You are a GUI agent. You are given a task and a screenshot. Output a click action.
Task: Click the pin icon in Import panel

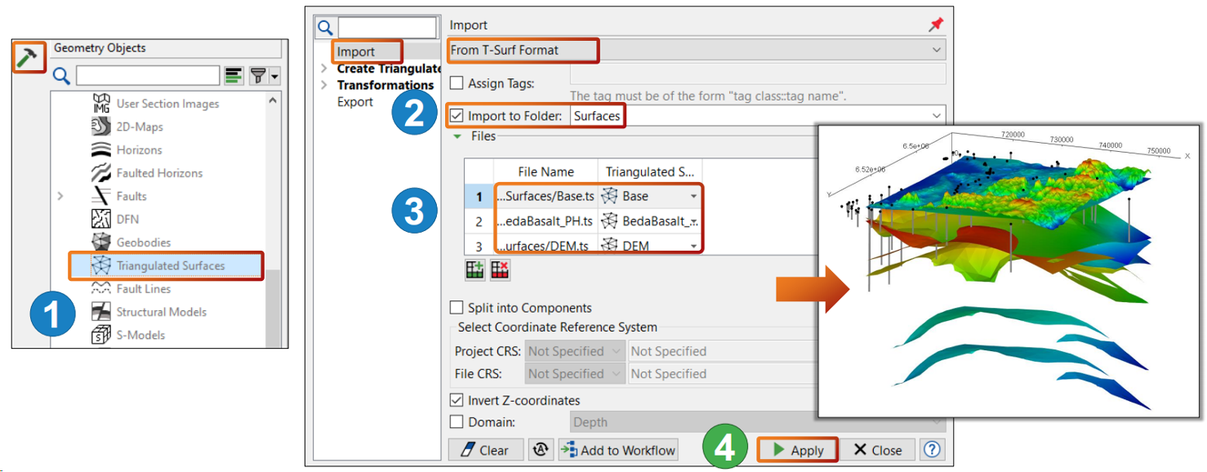936,25
